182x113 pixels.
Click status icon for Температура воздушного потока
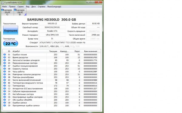click(x=5, y=83)
